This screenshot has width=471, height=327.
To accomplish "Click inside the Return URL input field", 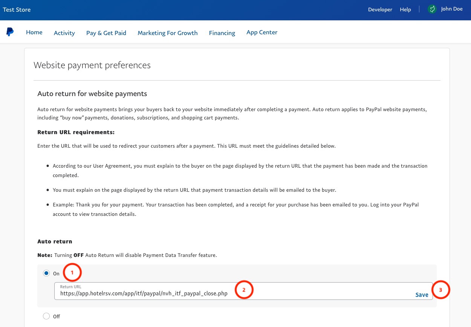I will pyautogui.click(x=243, y=291).
